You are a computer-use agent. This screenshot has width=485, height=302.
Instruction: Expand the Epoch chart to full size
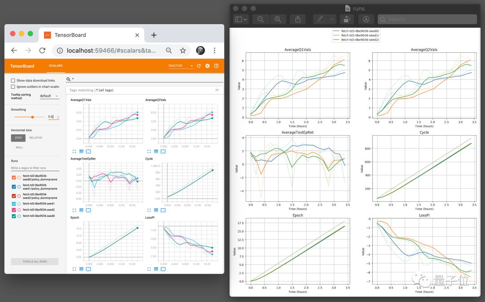click(x=74, y=269)
